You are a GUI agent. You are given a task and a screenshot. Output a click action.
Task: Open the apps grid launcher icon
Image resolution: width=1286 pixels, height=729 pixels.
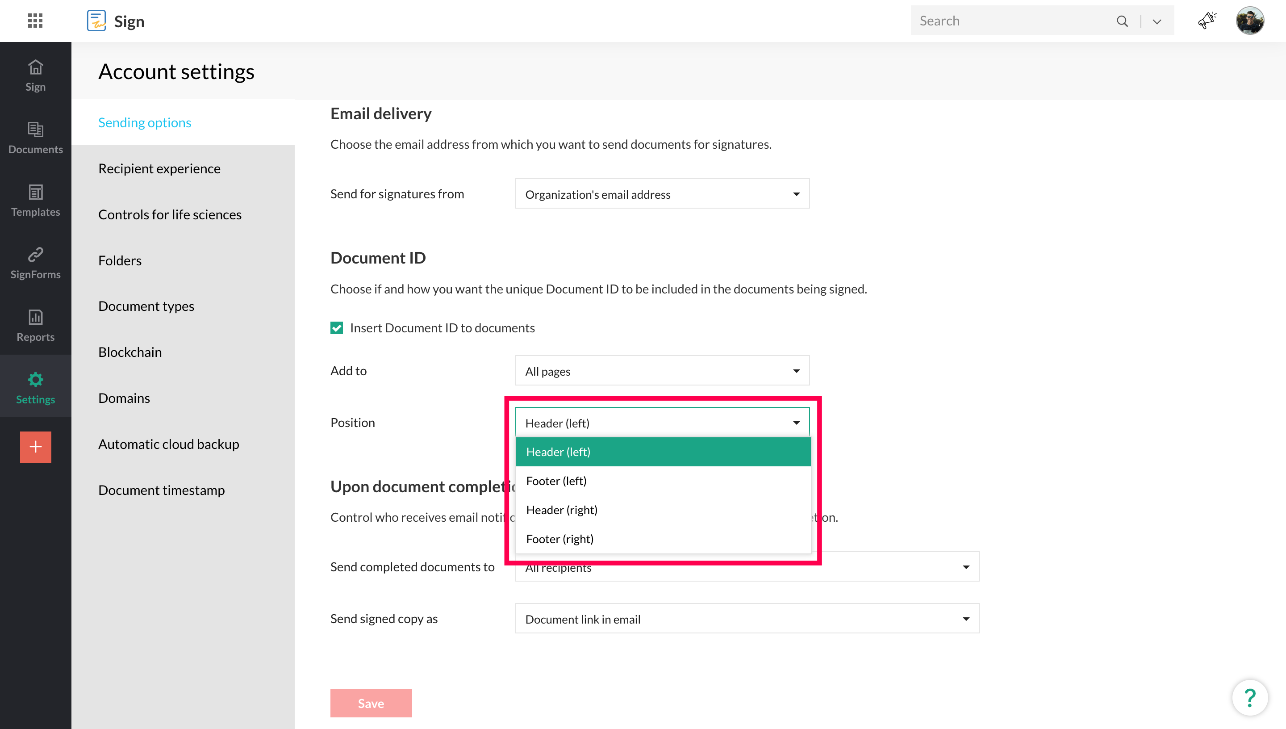tap(35, 21)
